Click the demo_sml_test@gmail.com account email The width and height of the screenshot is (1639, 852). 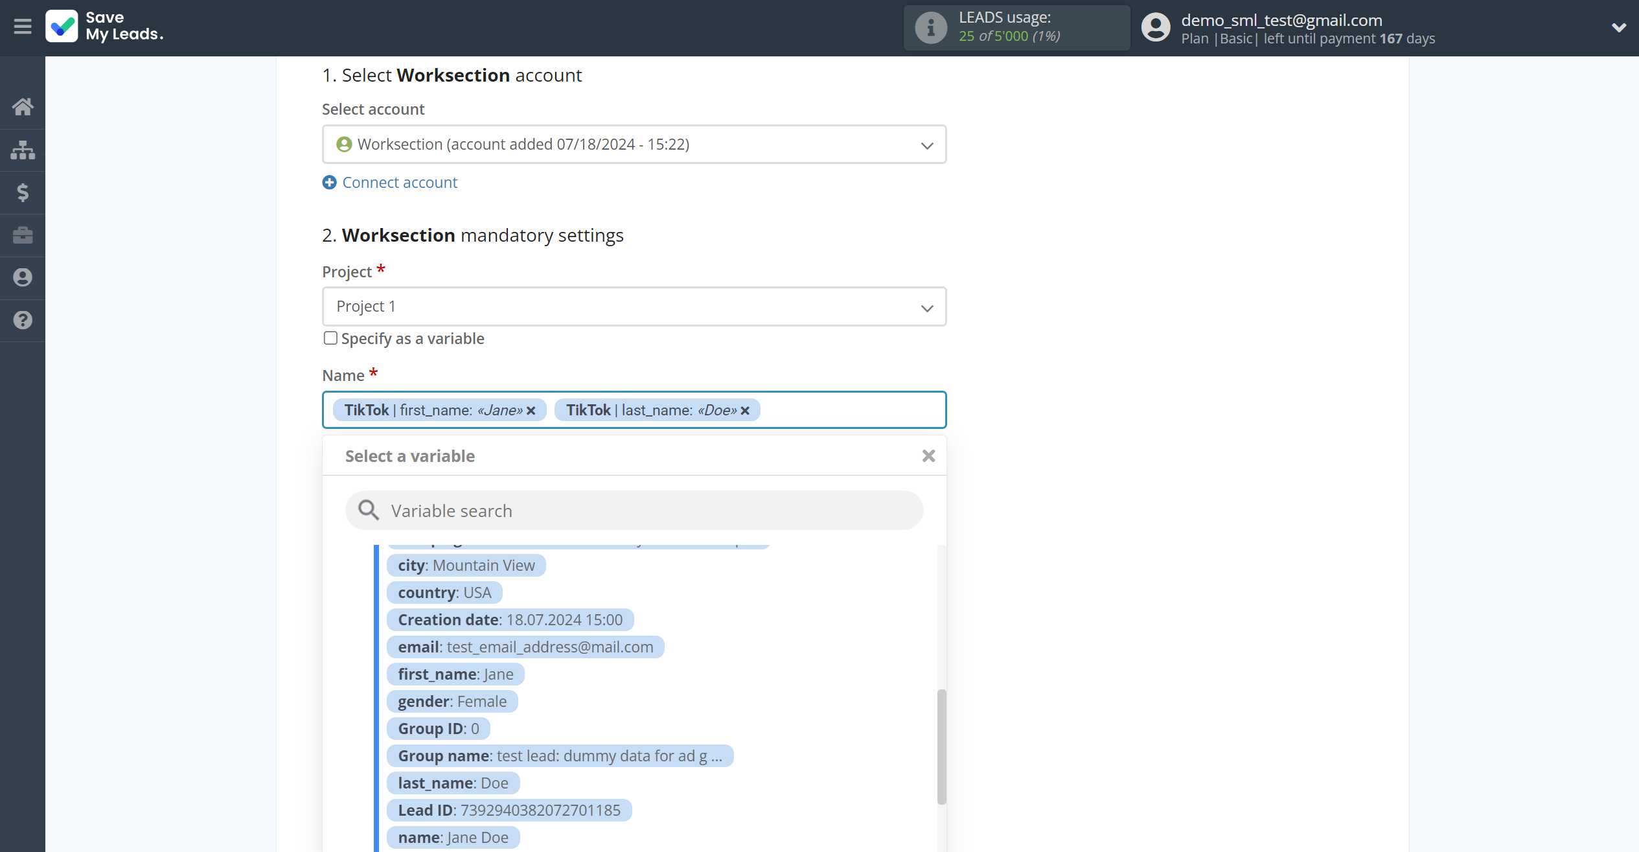pyautogui.click(x=1281, y=19)
